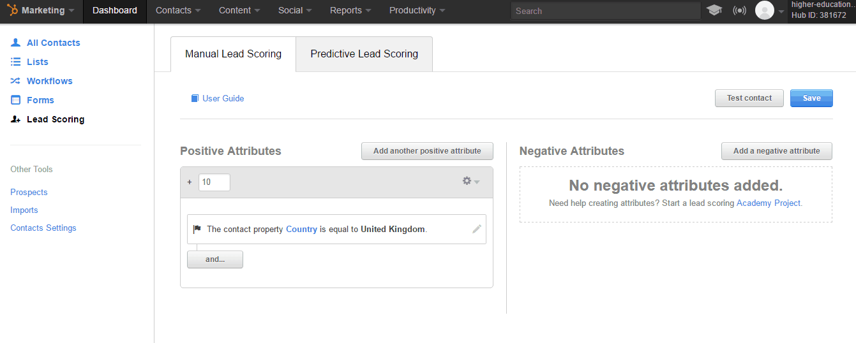Viewport: 856px width, 343px height.
Task: Open the Reports menu dropdown
Action: 350,10
